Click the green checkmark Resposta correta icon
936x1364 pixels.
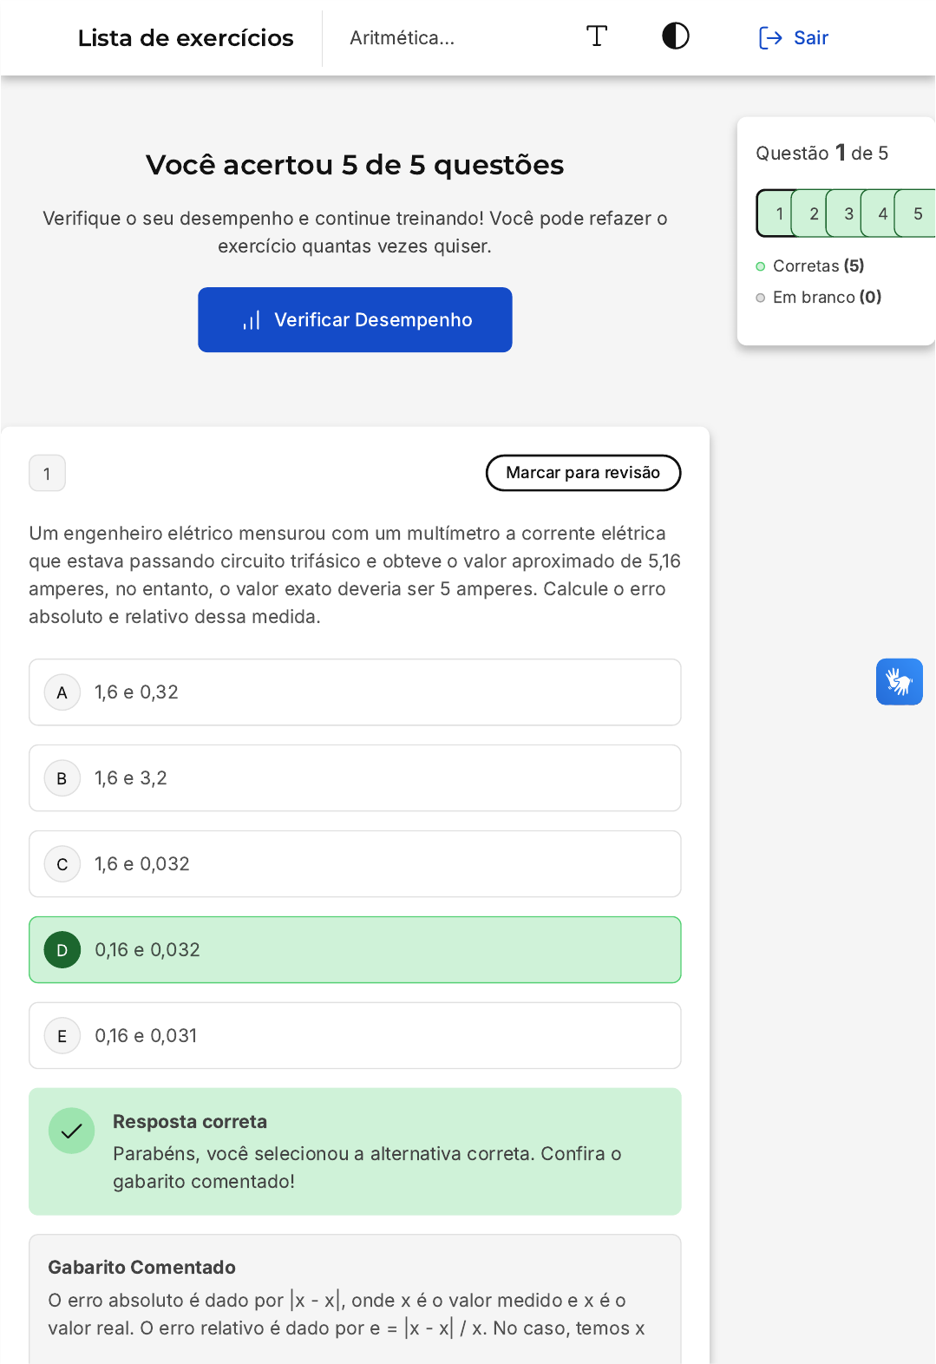tap(72, 1131)
